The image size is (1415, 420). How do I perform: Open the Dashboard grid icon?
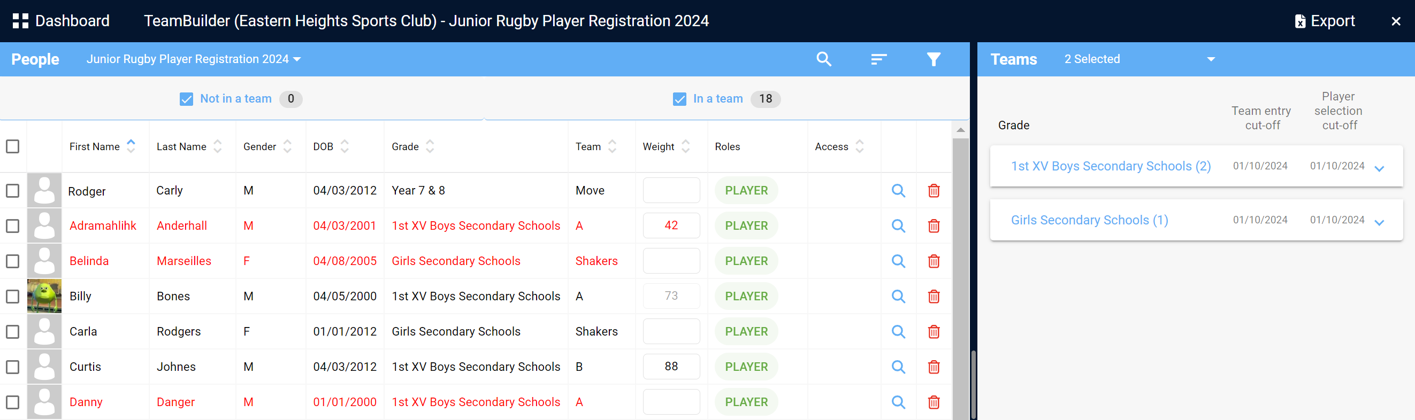[x=20, y=21]
